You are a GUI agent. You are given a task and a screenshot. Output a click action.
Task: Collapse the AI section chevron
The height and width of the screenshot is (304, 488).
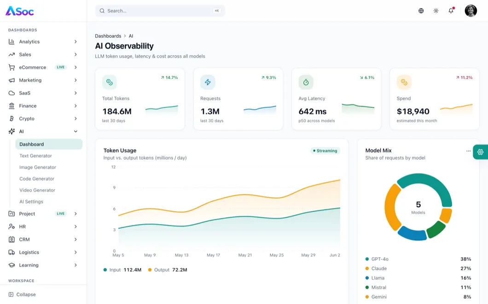(x=76, y=131)
